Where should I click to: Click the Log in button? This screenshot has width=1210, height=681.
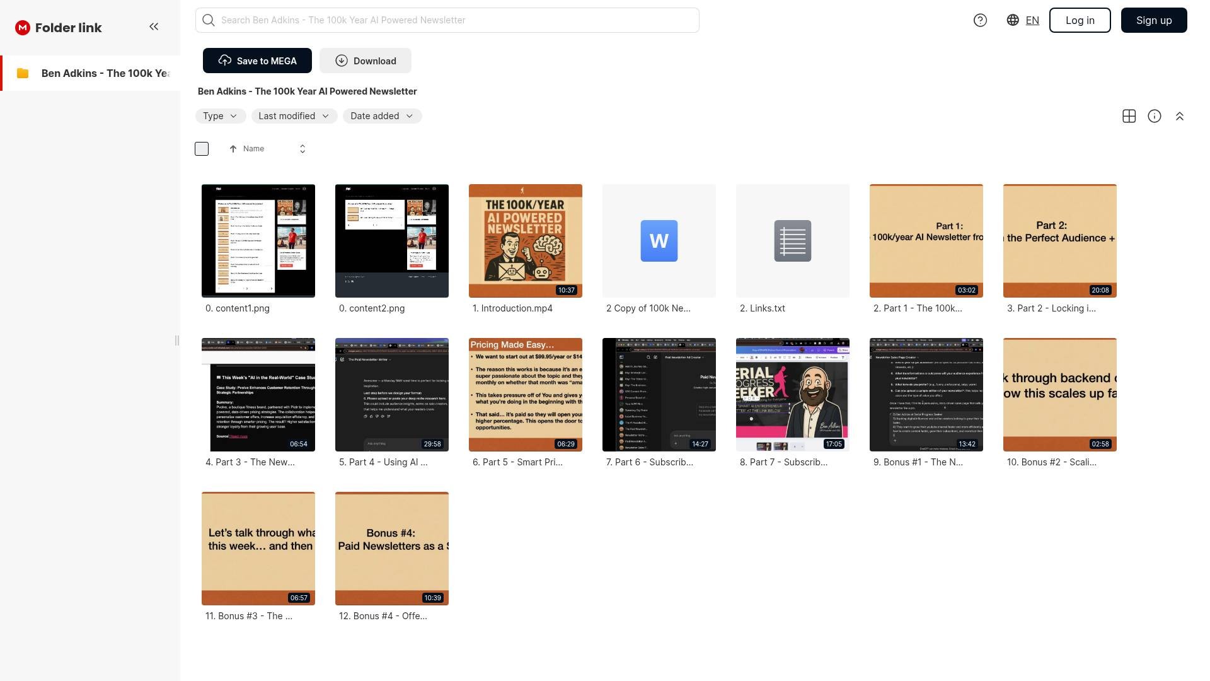(x=1080, y=20)
